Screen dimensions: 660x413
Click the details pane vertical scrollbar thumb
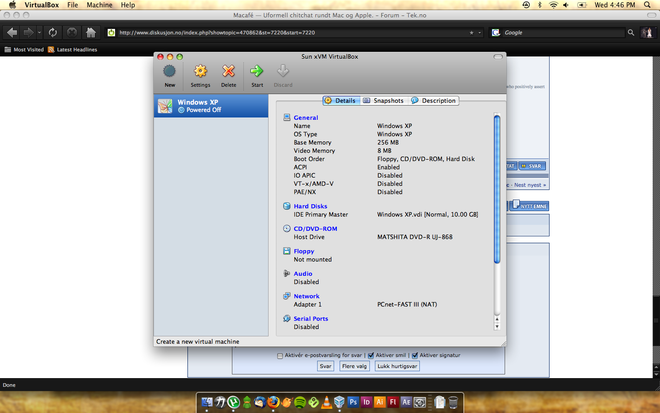tap(497, 189)
